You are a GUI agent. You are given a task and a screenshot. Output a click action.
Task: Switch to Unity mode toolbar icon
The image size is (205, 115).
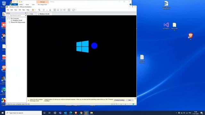(64, 10)
